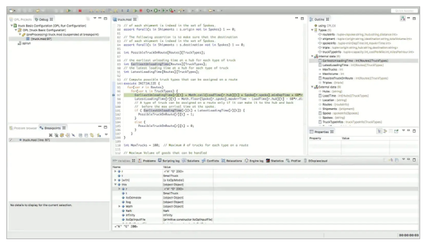Expand the [with] variable row
Viewport: 430px width, 249px height.
(x=116, y=180)
